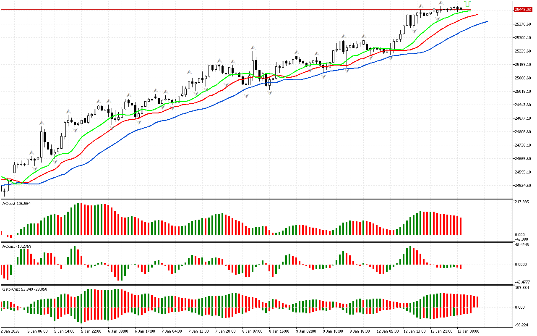This screenshot has height=336, width=537.
Task: Select the GatorCust indicator label
Action: pos(24,289)
